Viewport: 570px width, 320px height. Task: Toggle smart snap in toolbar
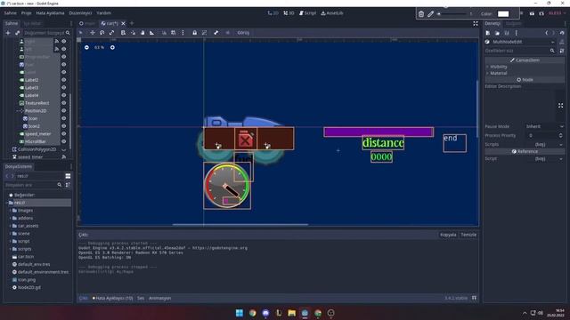click(x=164, y=33)
